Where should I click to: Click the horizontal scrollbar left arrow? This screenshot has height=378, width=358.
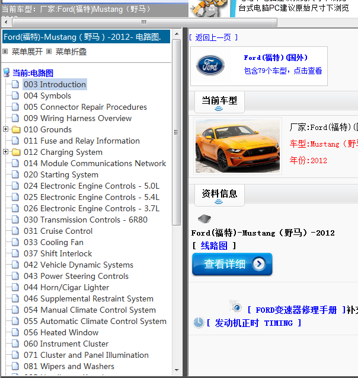coord(6,23)
